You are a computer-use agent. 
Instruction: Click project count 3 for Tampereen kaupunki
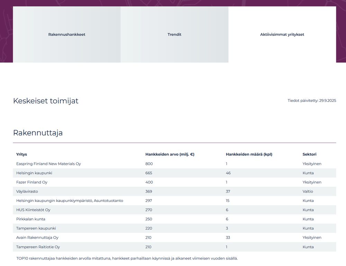tap(227, 228)
